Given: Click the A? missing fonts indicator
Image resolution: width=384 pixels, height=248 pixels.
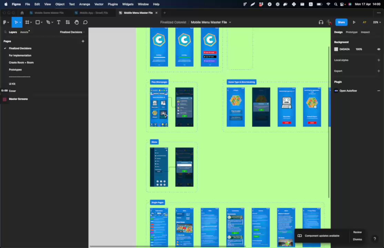Looking at the screenshot, I should [x=364, y=22].
